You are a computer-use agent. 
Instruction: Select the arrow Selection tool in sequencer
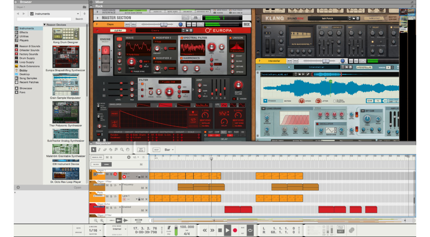93,150
